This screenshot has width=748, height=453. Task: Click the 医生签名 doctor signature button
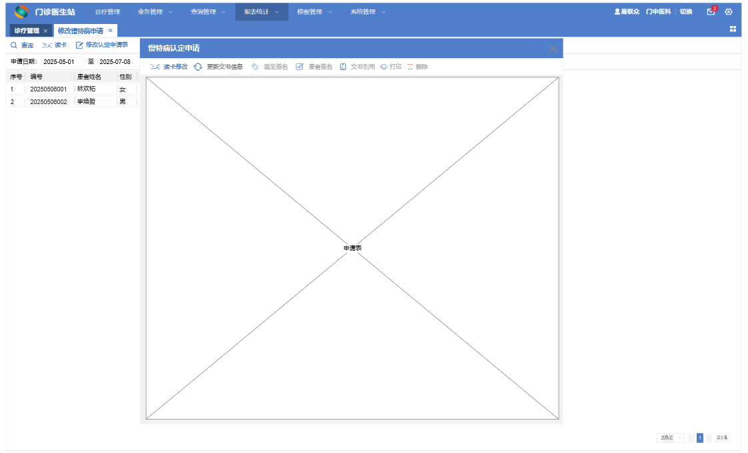pos(269,67)
